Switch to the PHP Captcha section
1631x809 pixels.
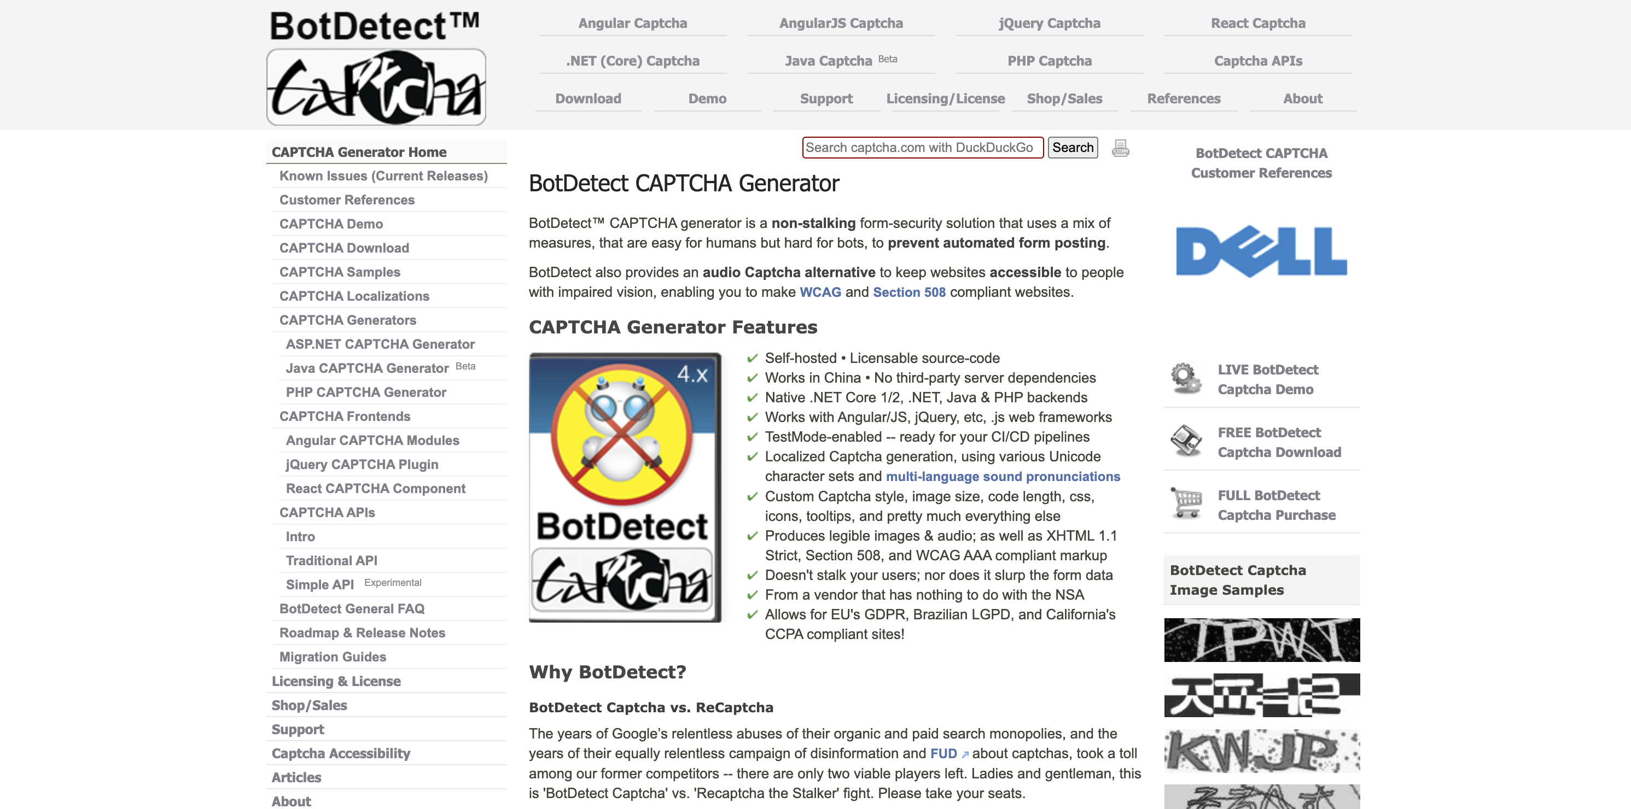point(1049,61)
